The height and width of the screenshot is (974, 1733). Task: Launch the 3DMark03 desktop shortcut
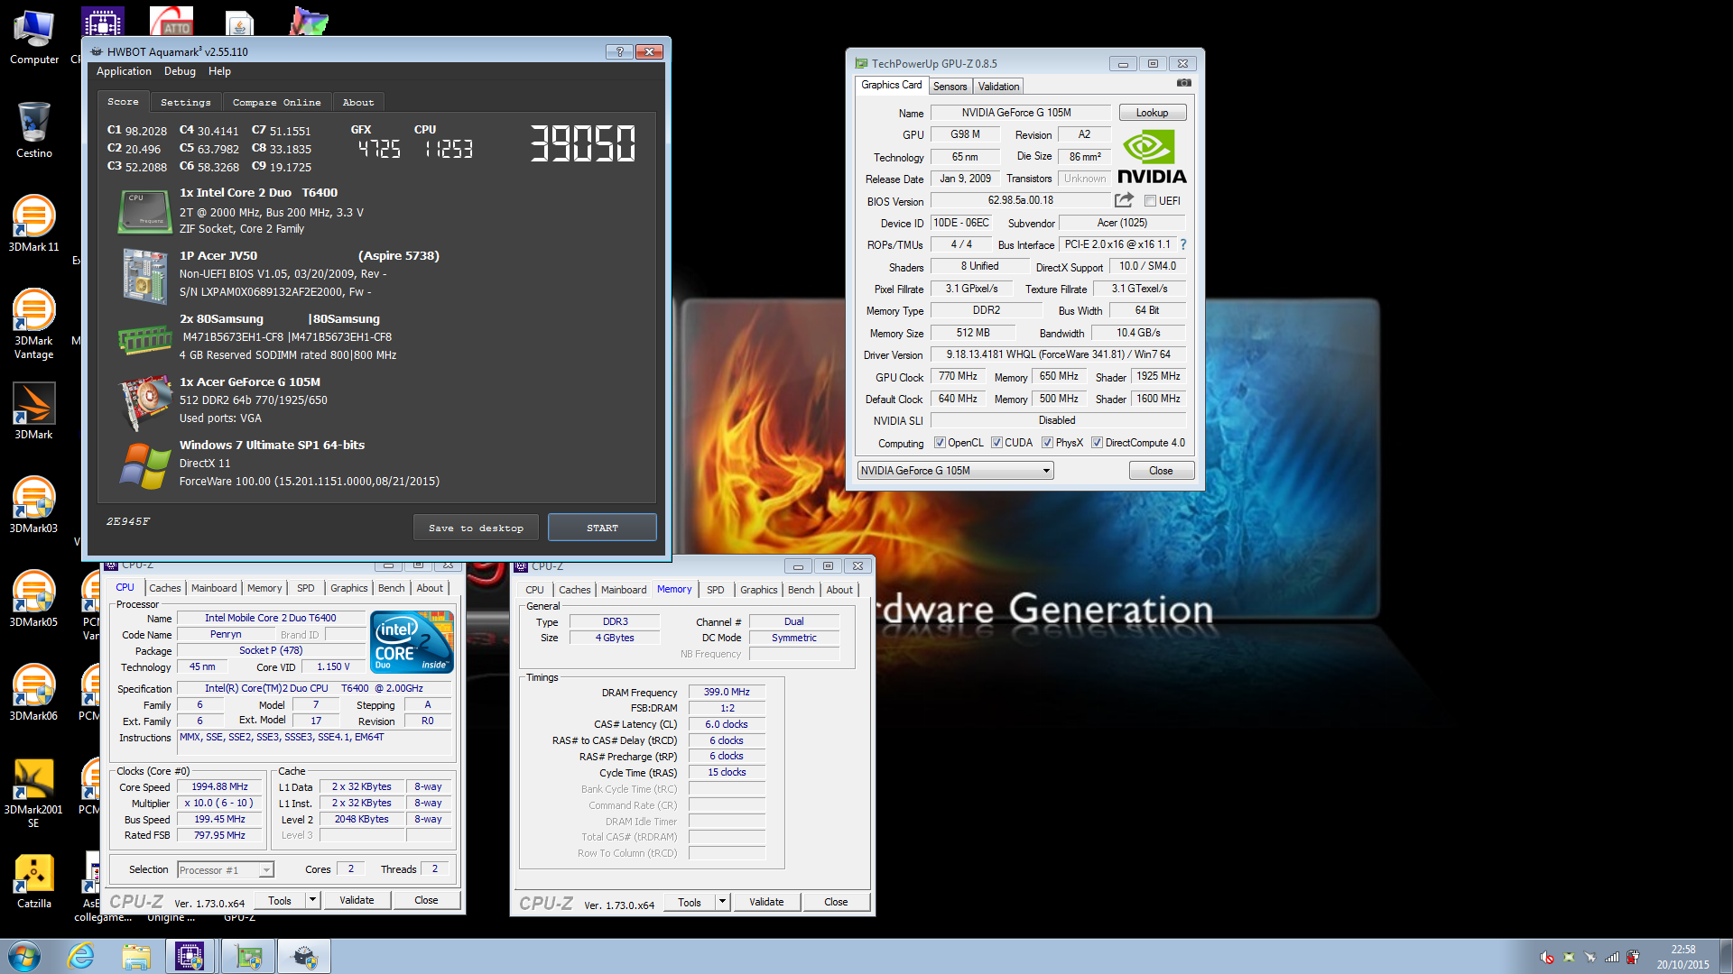pyautogui.click(x=34, y=505)
